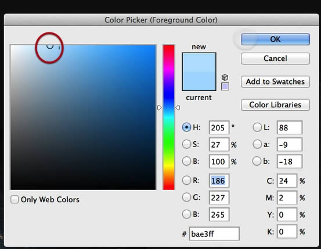The image size is (321, 249).
Task: Click the vertical hue spectrum strip
Action: [169, 117]
